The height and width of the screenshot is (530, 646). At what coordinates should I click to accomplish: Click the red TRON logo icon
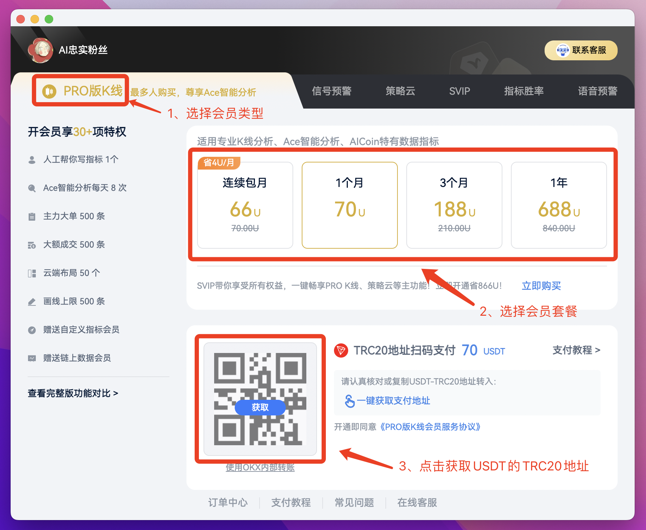(341, 350)
